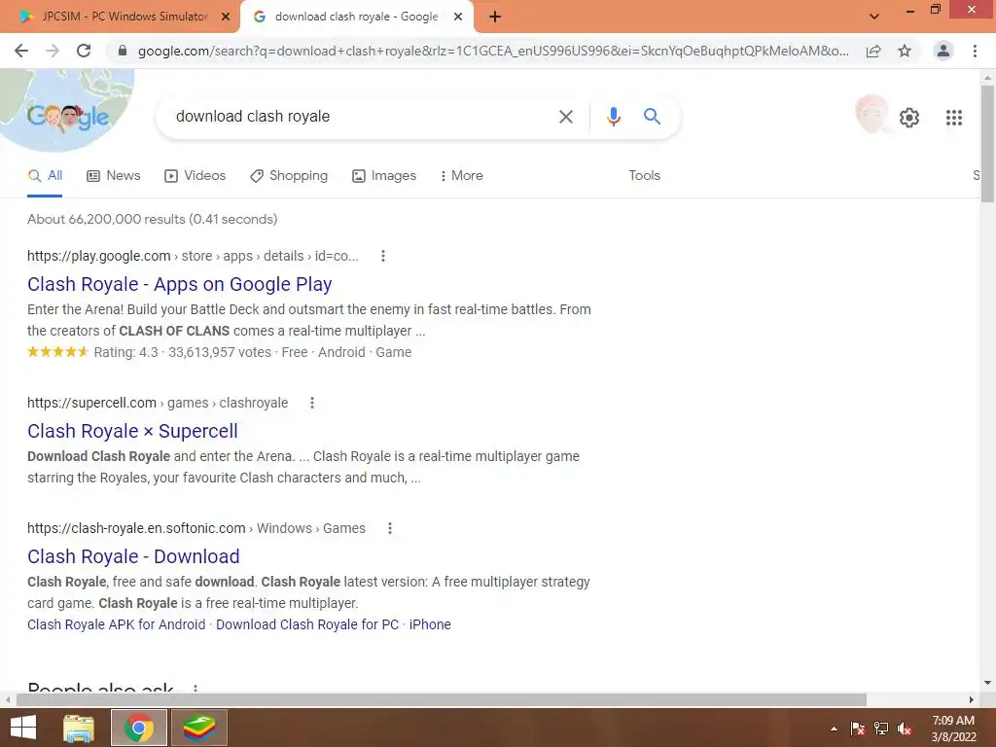Submit search with magnifier icon

tap(652, 117)
